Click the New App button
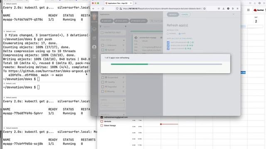266x149 pixels. tap(107, 21)
